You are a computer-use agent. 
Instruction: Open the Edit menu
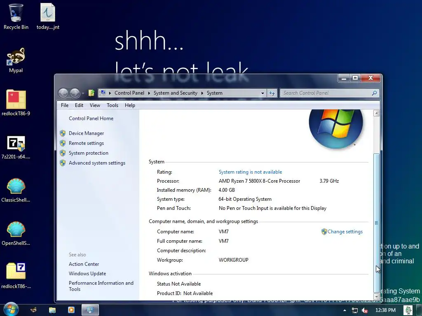click(x=79, y=105)
